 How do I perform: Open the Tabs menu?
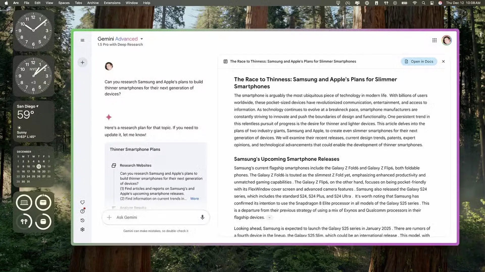pos(78,3)
